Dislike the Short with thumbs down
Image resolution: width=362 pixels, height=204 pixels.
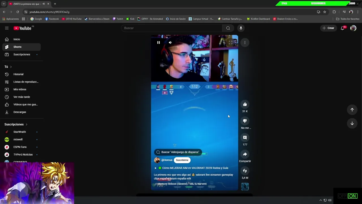point(245,121)
